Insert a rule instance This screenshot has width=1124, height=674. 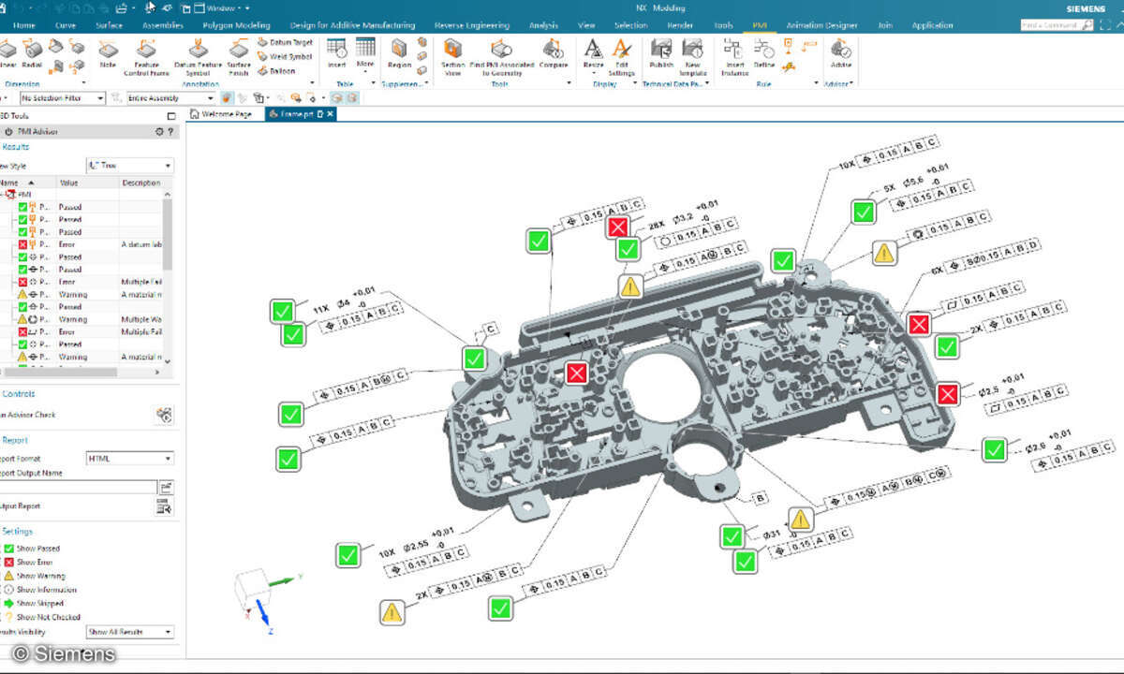[735, 57]
